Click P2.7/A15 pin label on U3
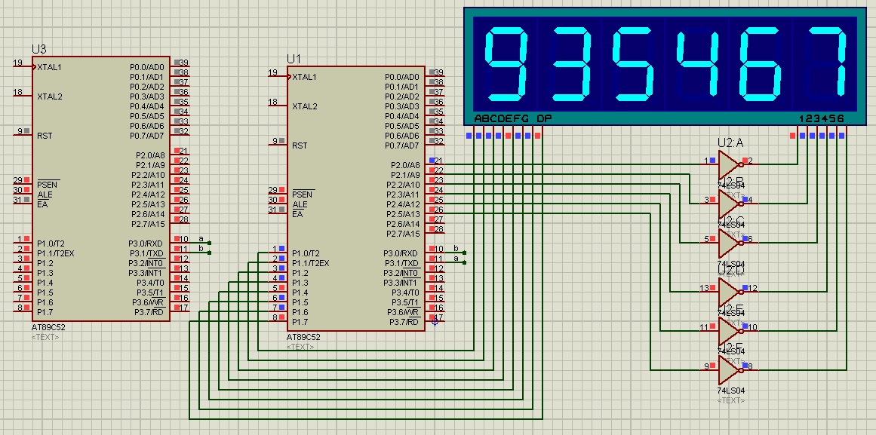 click(148, 224)
